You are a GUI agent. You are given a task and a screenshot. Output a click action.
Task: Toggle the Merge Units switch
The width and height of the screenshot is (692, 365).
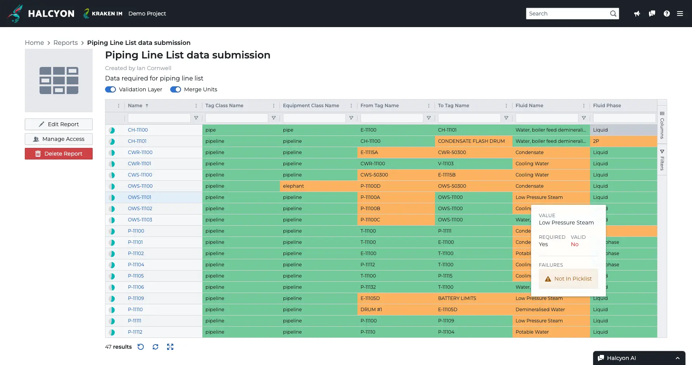coord(176,89)
